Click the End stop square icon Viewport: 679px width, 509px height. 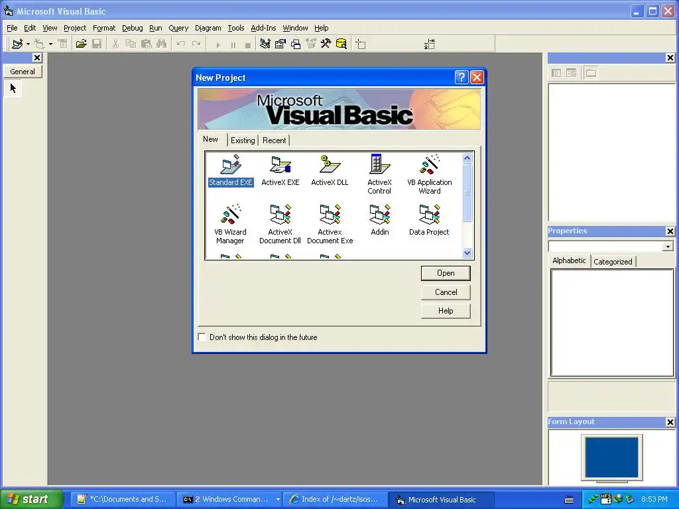[248, 44]
